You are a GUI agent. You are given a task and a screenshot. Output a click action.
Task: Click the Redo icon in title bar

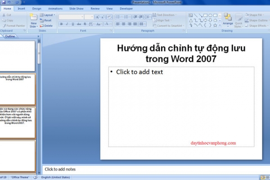coord(17,2)
